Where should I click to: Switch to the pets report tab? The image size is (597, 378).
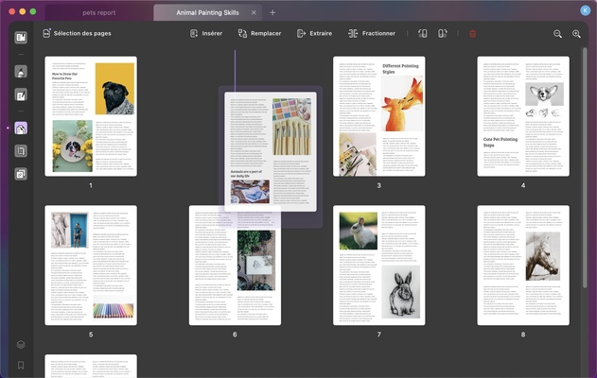tap(97, 12)
